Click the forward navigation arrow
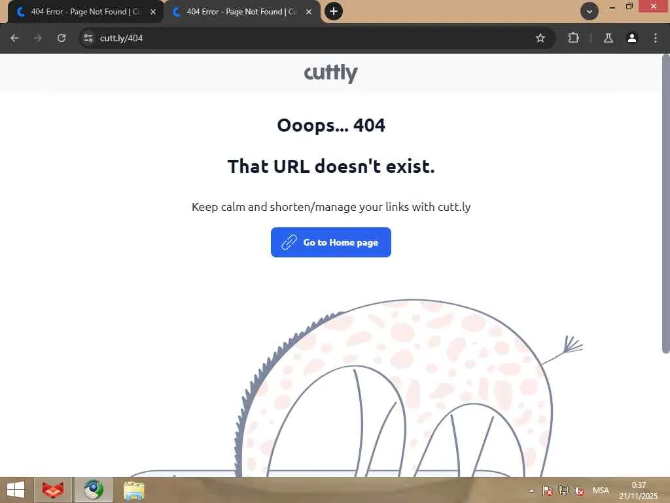This screenshot has height=503, width=670. (x=38, y=38)
